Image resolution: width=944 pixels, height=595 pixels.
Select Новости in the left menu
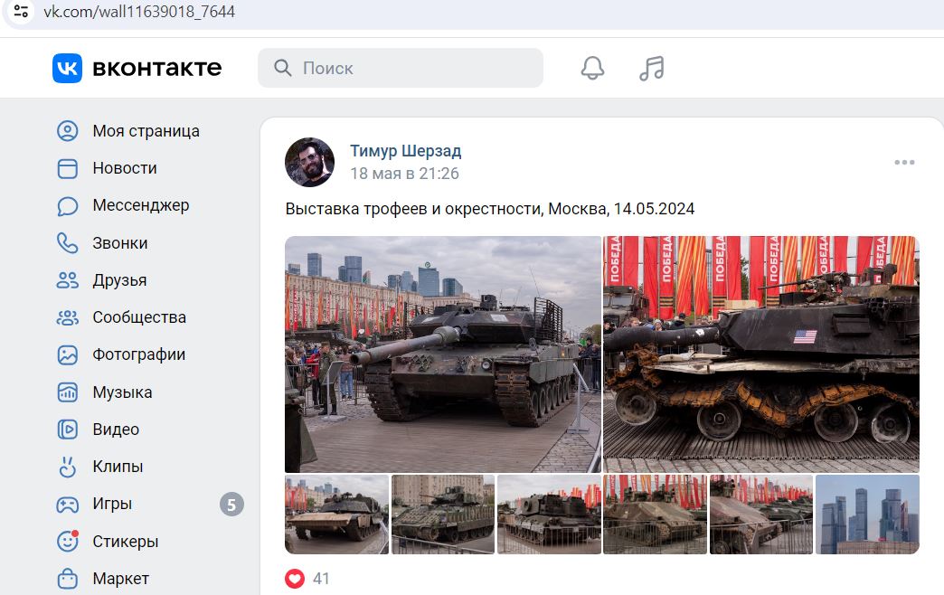(x=125, y=168)
